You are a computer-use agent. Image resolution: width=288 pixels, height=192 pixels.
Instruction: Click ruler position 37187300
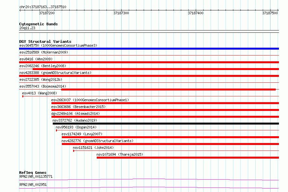[x=121, y=13]
